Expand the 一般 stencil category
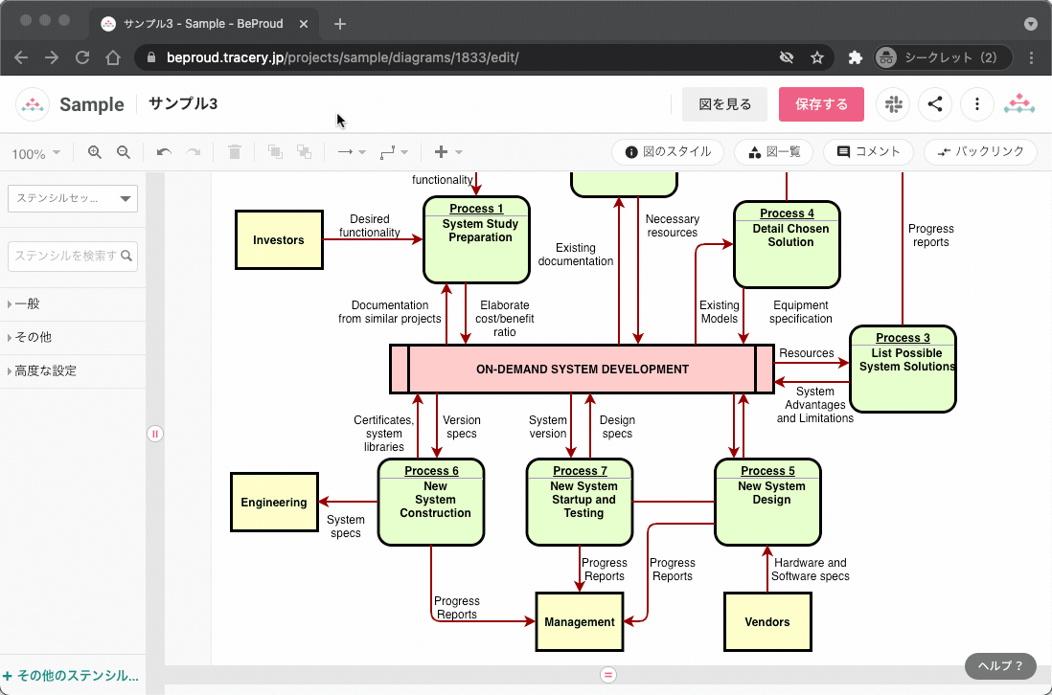 [x=27, y=304]
